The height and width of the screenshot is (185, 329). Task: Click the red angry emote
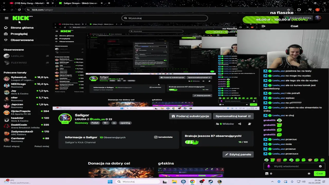click(x=279, y=160)
